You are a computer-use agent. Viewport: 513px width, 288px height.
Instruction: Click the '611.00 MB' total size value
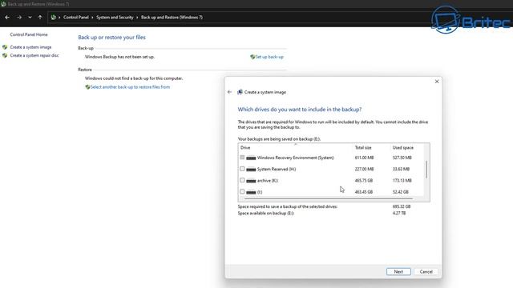point(364,158)
